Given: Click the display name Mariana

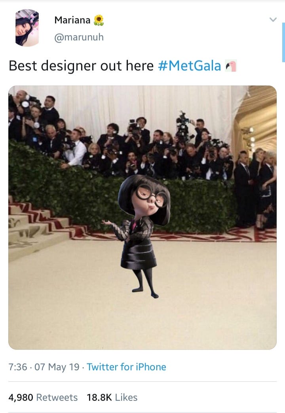Looking at the screenshot, I should tap(72, 20).
